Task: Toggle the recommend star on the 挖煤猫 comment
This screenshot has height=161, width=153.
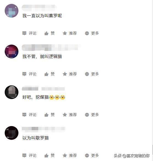Action: [65, 115]
